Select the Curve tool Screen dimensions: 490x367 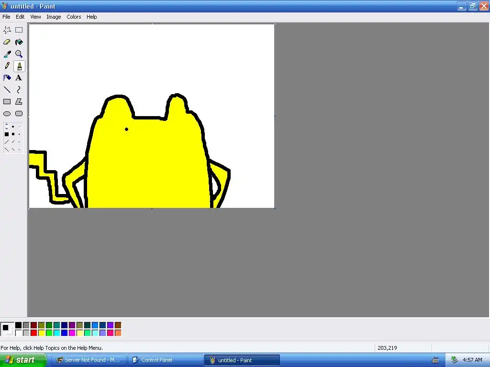[x=19, y=90]
